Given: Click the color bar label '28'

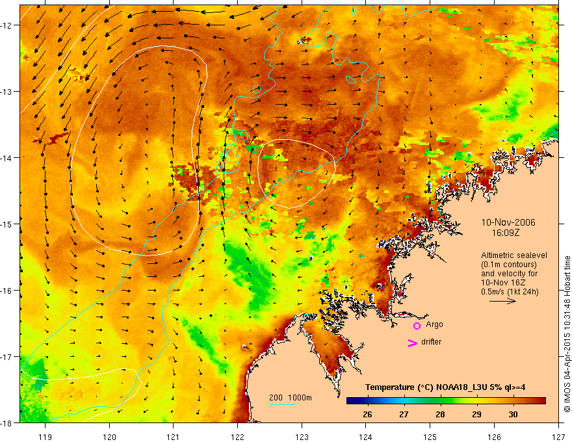Looking at the screenshot, I should tap(440, 414).
